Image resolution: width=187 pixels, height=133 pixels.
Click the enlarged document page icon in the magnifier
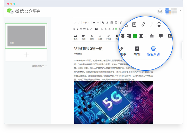pyautogui.click(x=134, y=25)
